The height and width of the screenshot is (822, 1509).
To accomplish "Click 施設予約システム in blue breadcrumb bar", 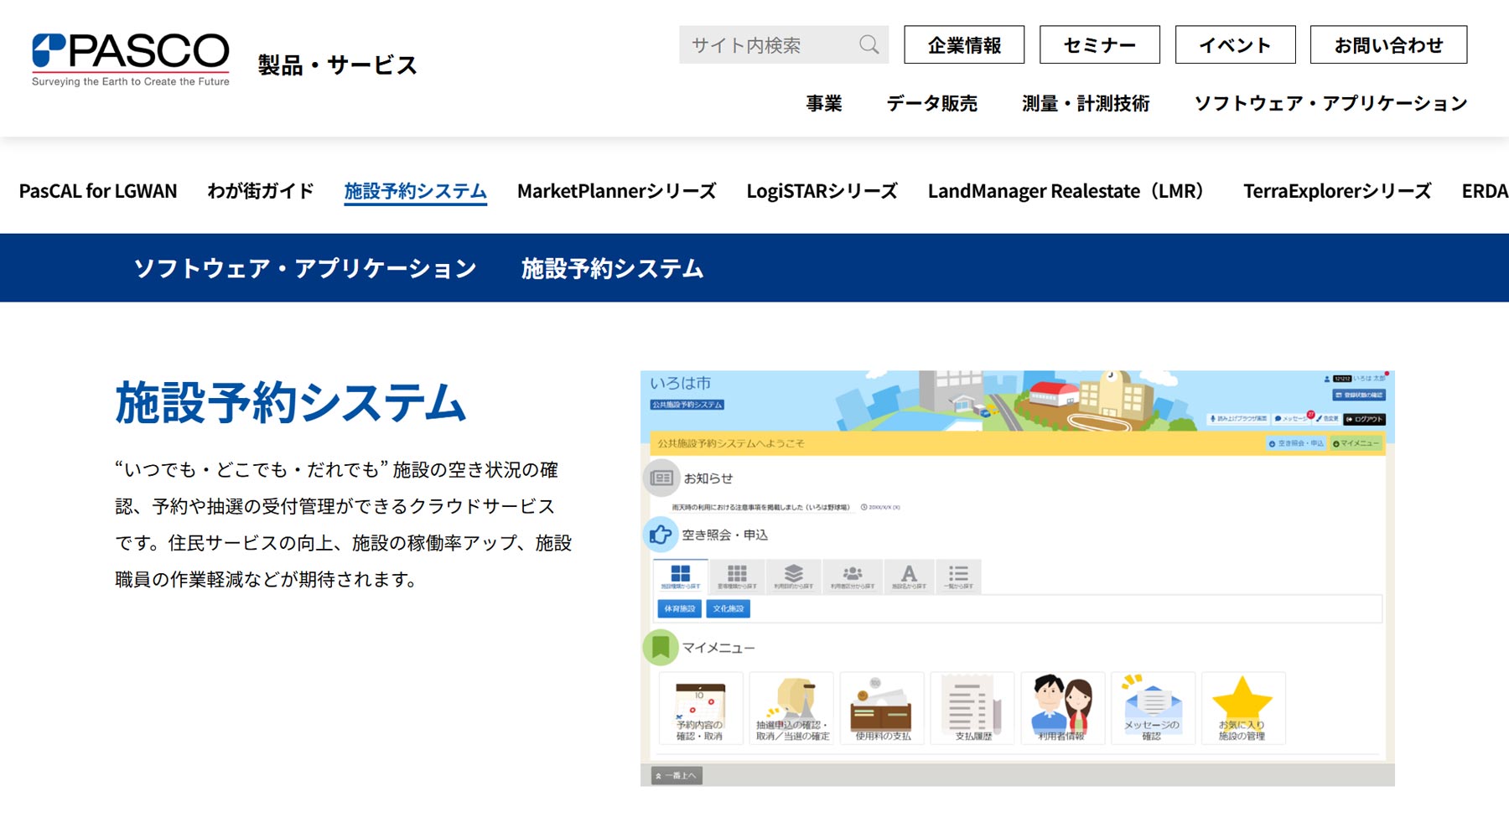I will (613, 268).
